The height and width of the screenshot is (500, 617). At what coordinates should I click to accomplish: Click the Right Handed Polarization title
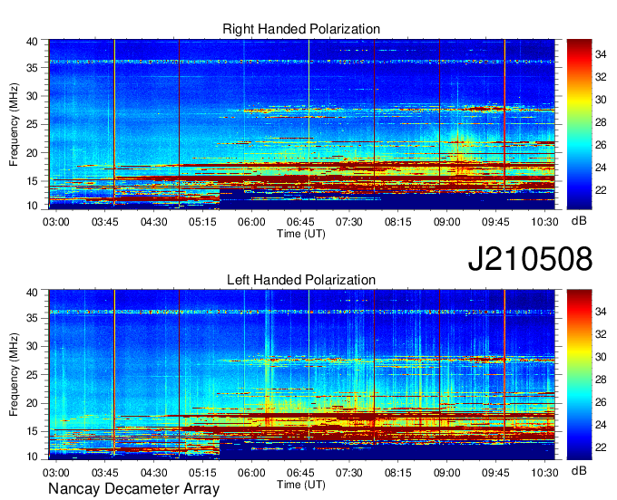click(301, 29)
